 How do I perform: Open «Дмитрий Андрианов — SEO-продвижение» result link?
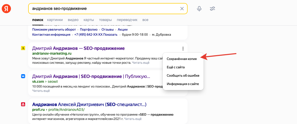point(78,48)
